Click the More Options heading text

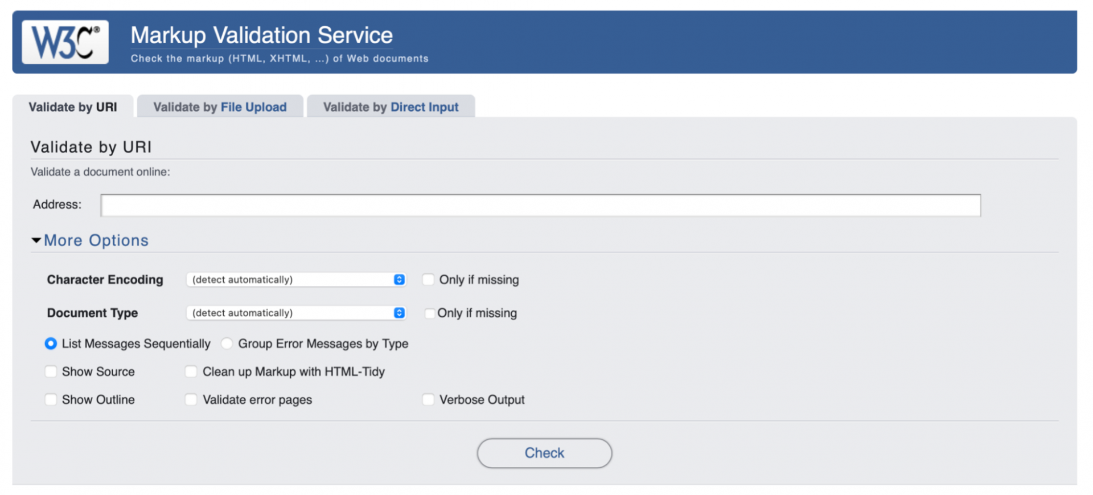click(96, 240)
